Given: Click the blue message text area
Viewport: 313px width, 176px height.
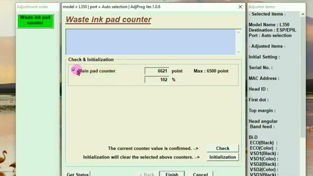Looking at the screenshot, I should (x=151, y=42).
